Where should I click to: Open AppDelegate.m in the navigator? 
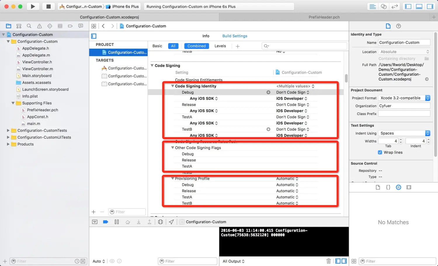[x=36, y=55]
